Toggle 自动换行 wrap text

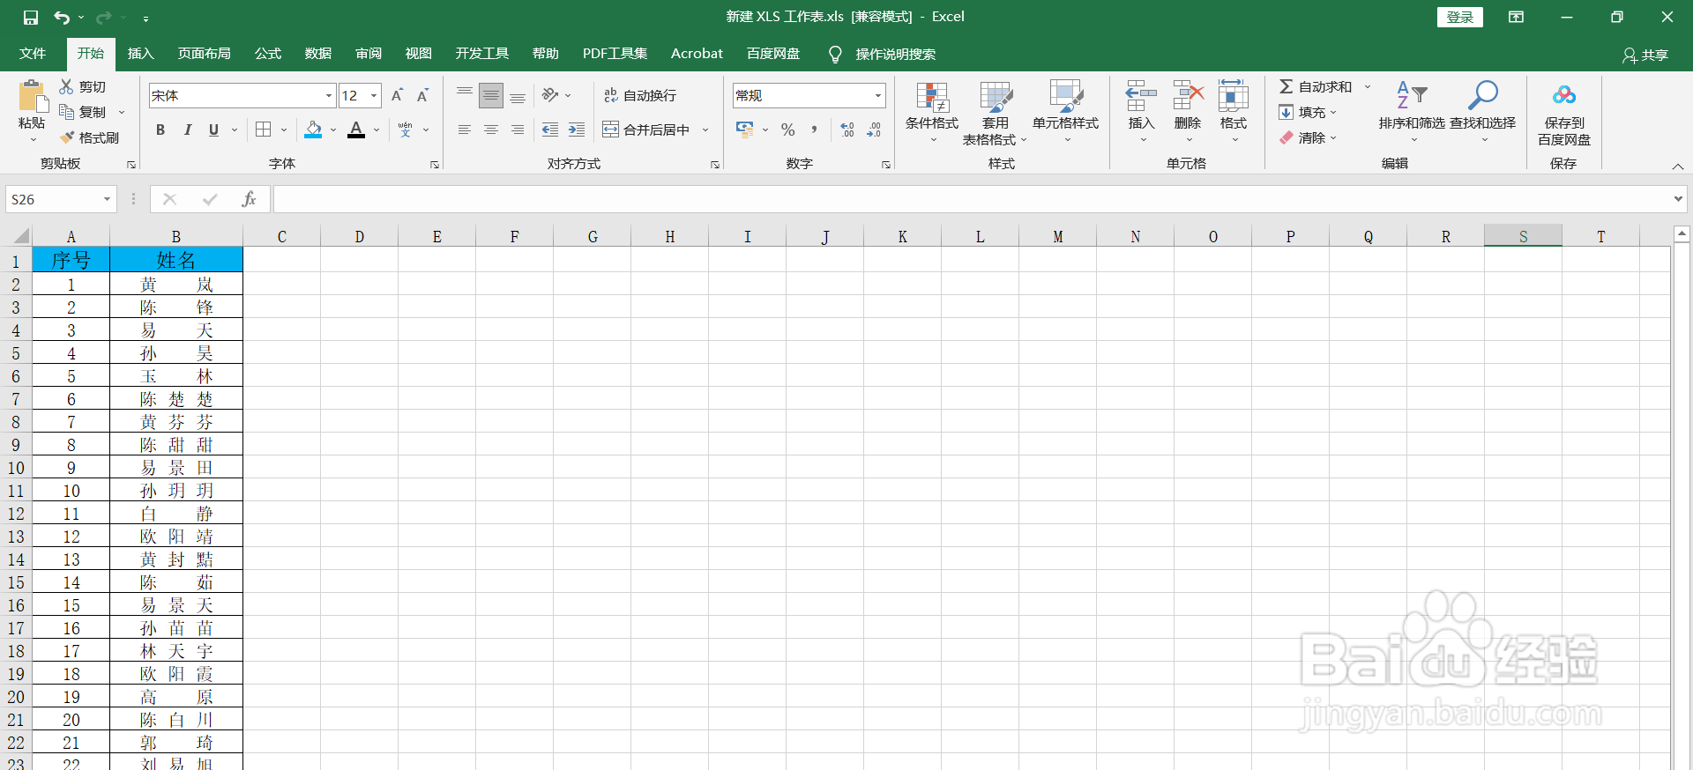(640, 95)
